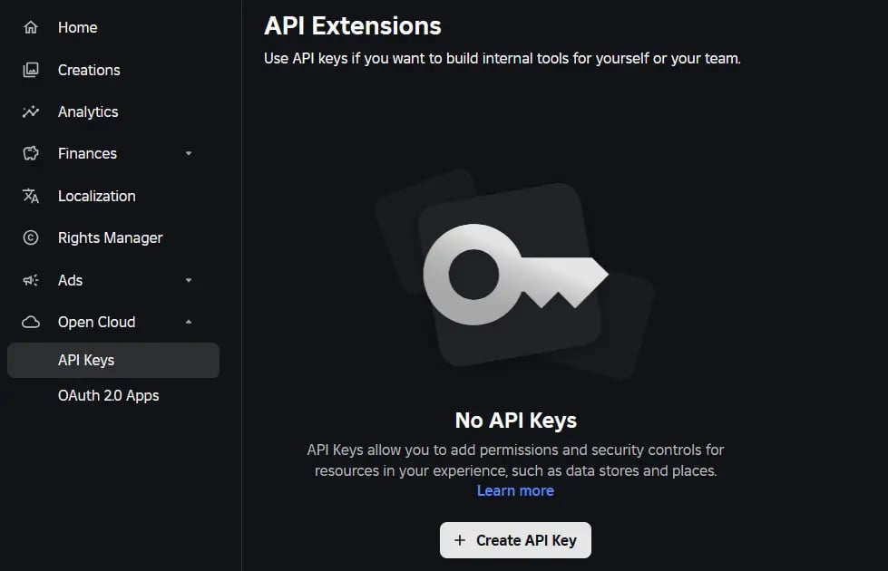Follow the Learn more link
Screen dimensions: 888x571
click(515, 490)
